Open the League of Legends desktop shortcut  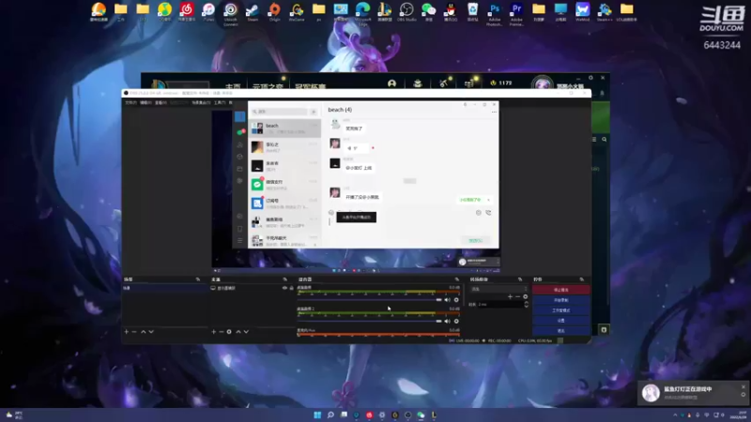point(385,11)
